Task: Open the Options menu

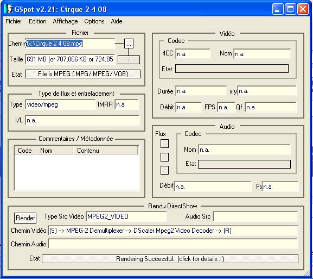Action: [x=94, y=21]
